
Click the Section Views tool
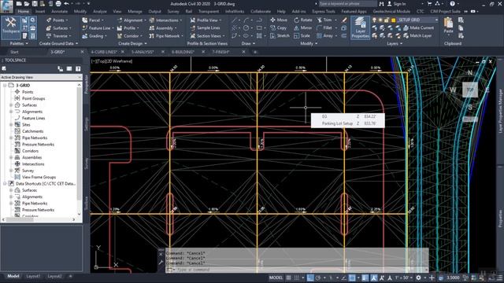[206, 36]
